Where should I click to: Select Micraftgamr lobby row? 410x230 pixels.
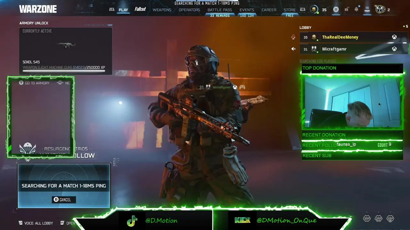[354, 49]
